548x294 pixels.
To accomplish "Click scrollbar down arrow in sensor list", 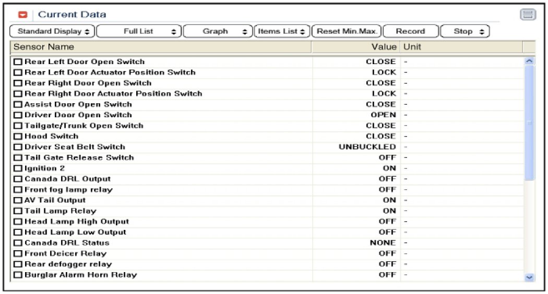I will [530, 278].
